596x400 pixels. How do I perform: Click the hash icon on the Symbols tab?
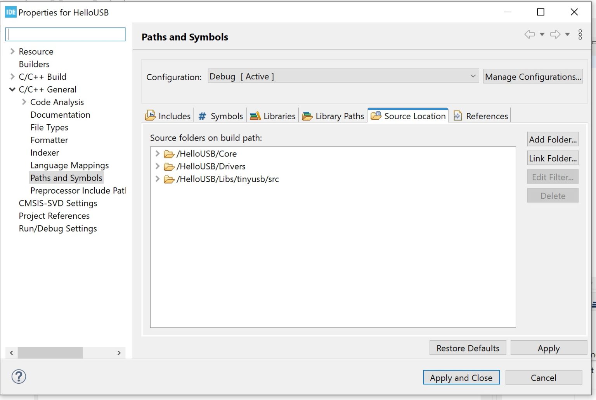click(x=201, y=115)
